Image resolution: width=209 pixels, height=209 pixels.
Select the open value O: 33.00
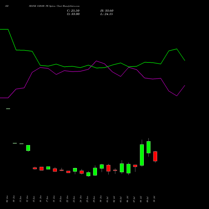(x=73, y=14)
